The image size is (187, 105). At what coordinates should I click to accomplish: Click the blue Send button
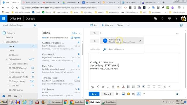point(94,94)
